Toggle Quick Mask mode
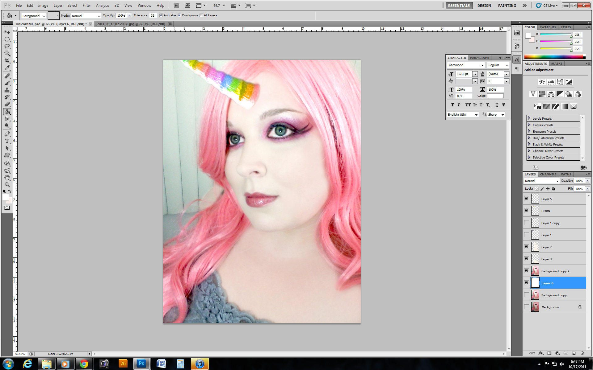The width and height of the screenshot is (593, 370). 7,208
